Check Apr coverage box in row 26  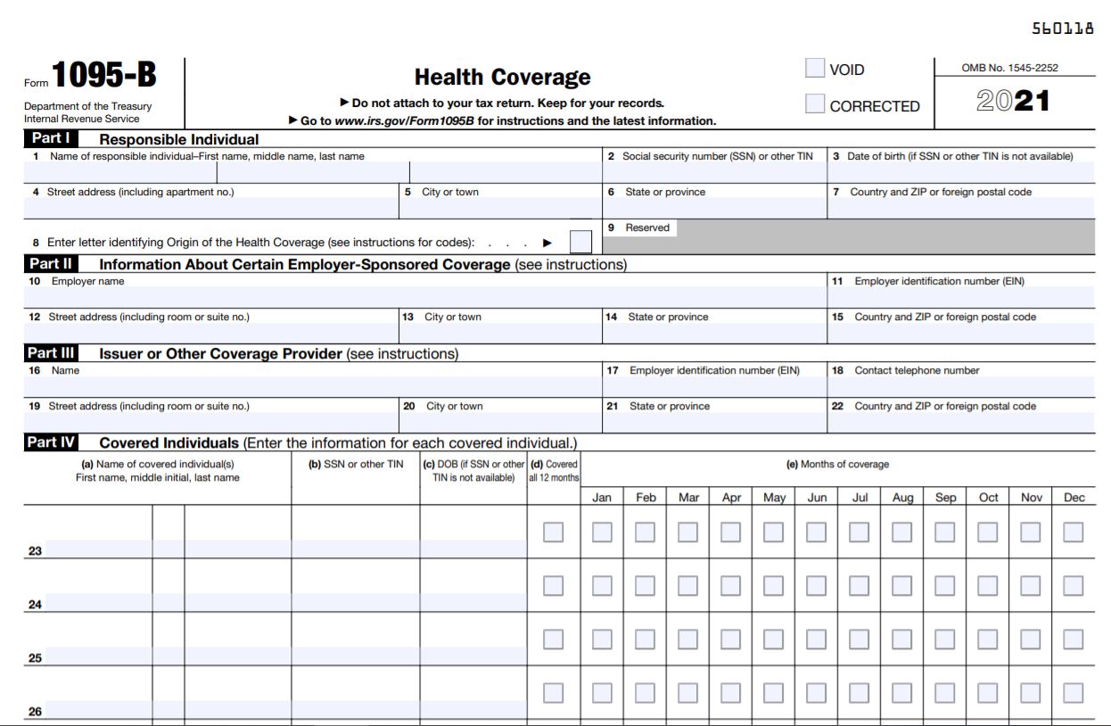(730, 693)
